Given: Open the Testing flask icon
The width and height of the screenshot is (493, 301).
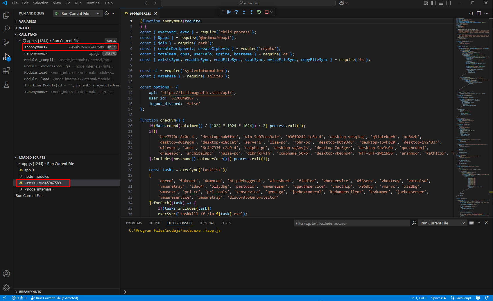Looking at the screenshot, I should click(6, 85).
